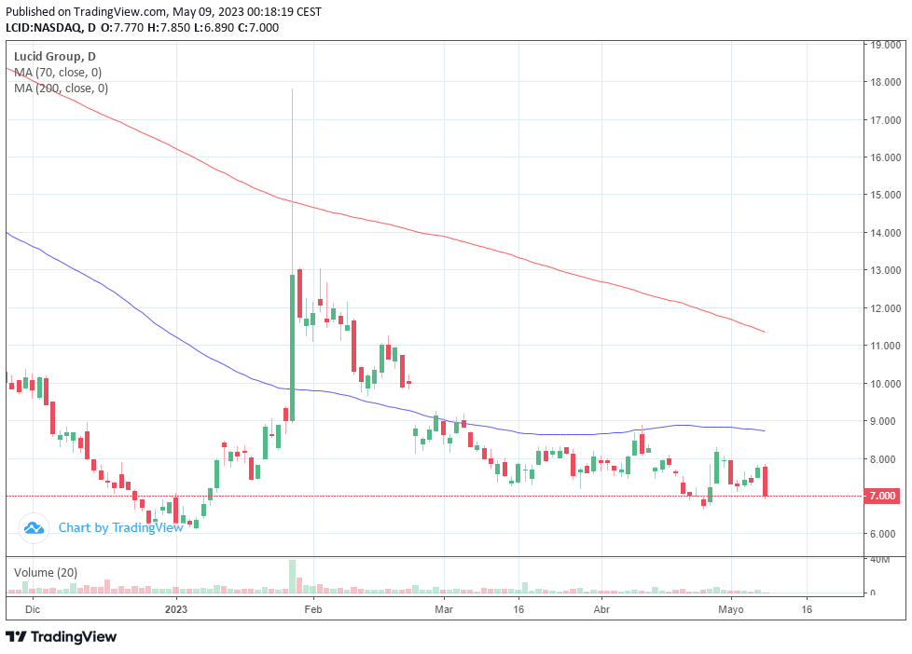Click the Mayo date axis label
This screenshot has height=654, width=912.
pos(730,609)
